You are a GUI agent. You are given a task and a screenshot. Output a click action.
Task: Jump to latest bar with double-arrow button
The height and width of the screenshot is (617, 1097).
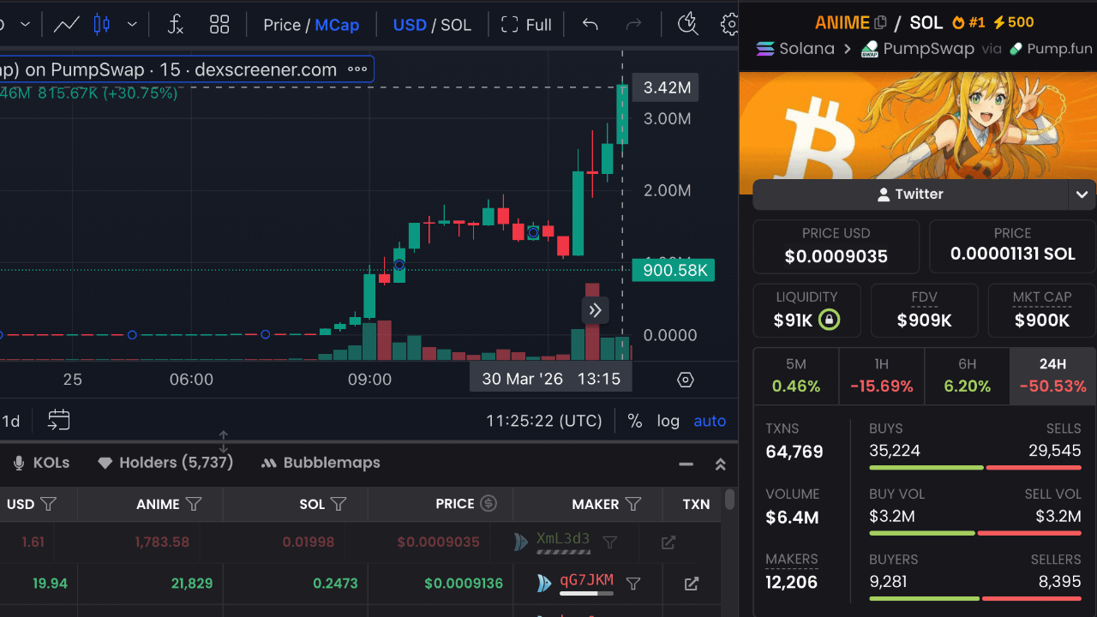[x=596, y=310]
